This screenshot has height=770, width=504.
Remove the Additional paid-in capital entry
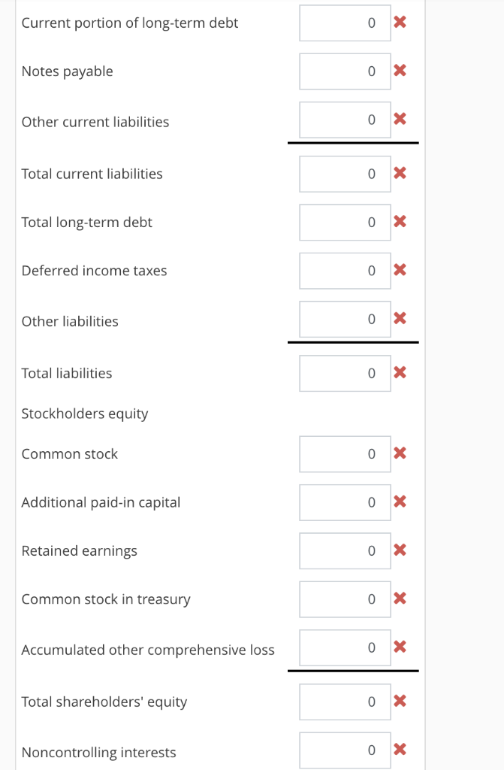[x=400, y=502]
